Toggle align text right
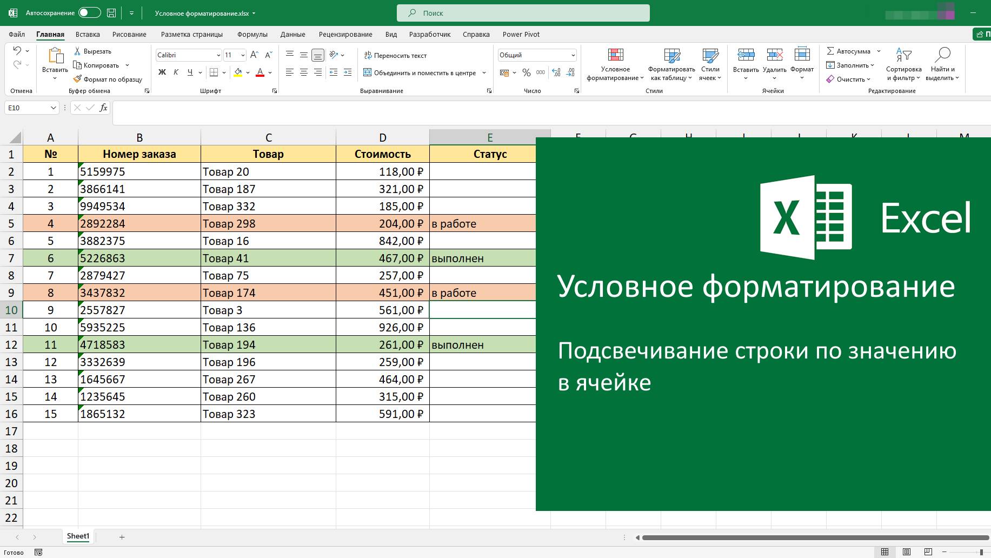 point(318,72)
